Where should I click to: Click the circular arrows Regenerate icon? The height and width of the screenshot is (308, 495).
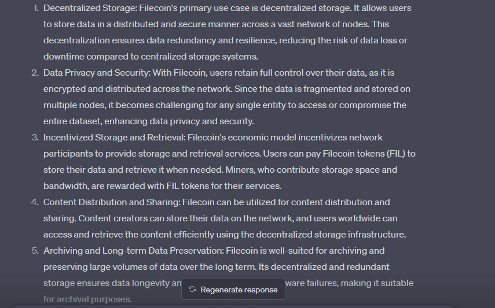pos(192,290)
